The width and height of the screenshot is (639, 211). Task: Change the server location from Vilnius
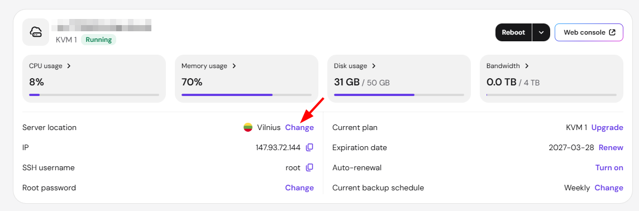pyautogui.click(x=299, y=127)
